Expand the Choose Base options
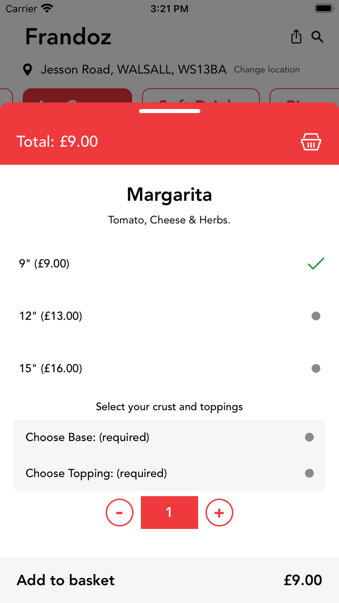339x603 pixels. click(x=169, y=437)
